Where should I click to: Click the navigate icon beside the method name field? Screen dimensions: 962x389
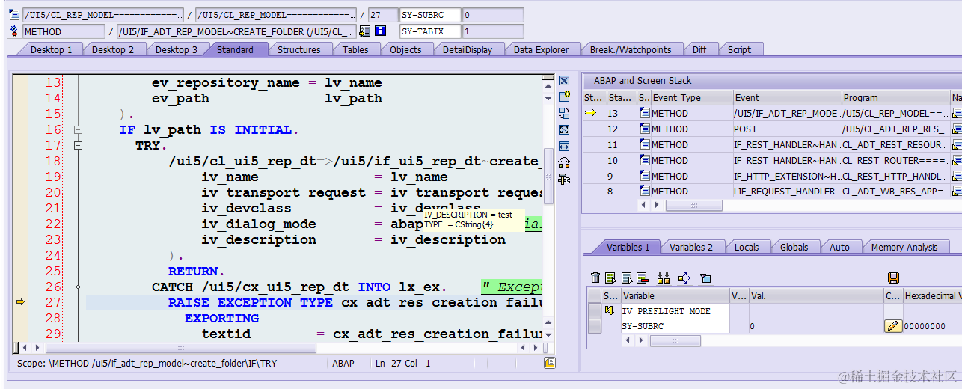point(364,31)
